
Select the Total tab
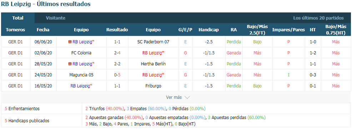18,18
